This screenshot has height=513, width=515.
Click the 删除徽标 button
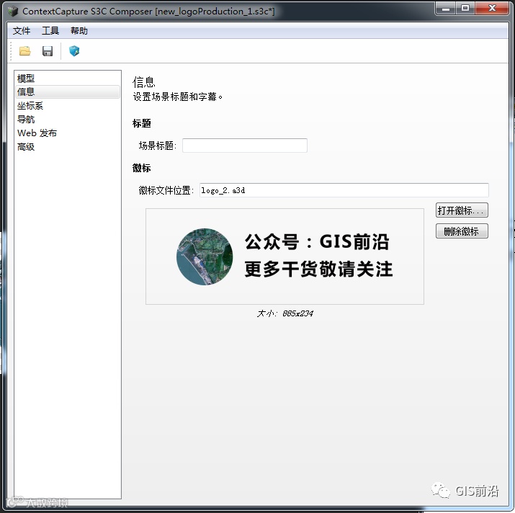pos(462,231)
